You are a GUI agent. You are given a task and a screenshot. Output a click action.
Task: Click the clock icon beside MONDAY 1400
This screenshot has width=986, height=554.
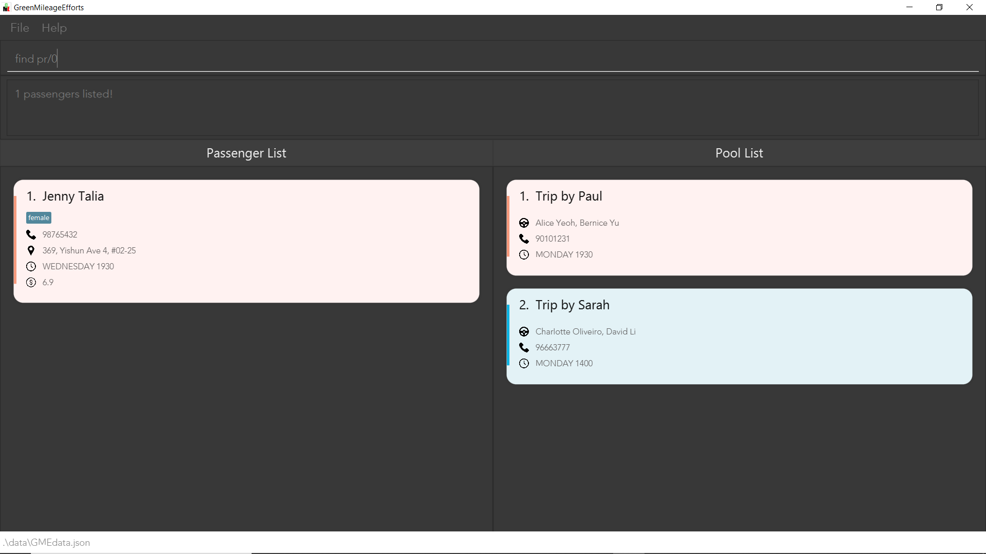pos(524,363)
